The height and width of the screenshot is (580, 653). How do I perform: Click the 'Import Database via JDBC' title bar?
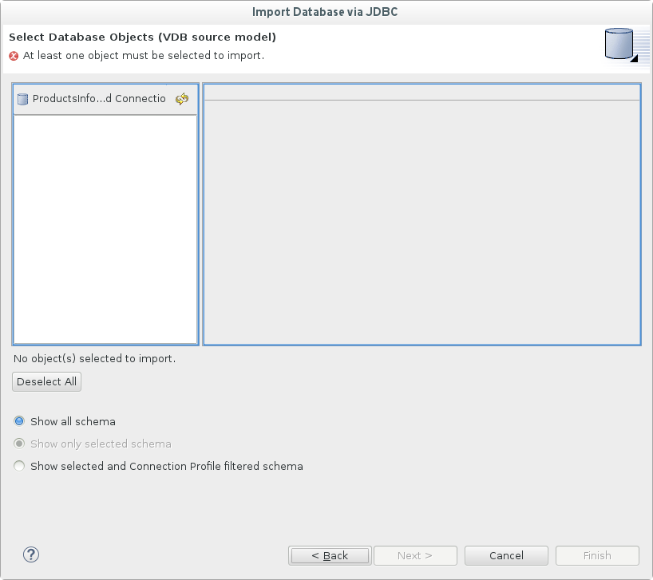[325, 12]
